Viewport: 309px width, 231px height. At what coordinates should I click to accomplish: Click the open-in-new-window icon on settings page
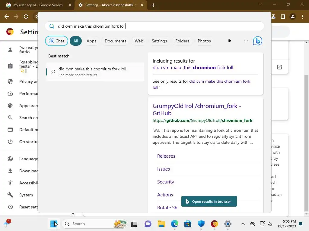(x=279, y=67)
